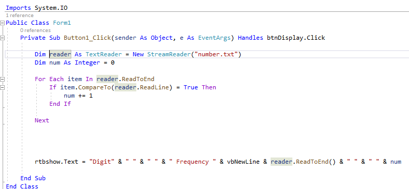Click the "number.txt" string literal
The width and height of the screenshot is (409, 189).
click(x=216, y=54)
